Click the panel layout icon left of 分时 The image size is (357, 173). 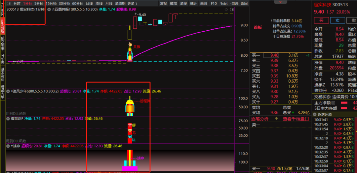tap(9, 3)
